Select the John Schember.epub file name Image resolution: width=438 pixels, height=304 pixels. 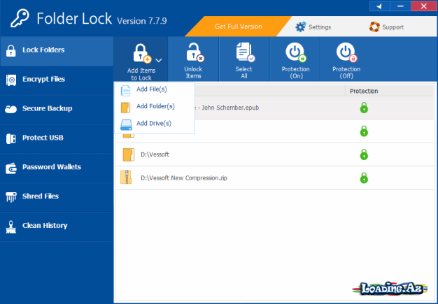pos(227,108)
